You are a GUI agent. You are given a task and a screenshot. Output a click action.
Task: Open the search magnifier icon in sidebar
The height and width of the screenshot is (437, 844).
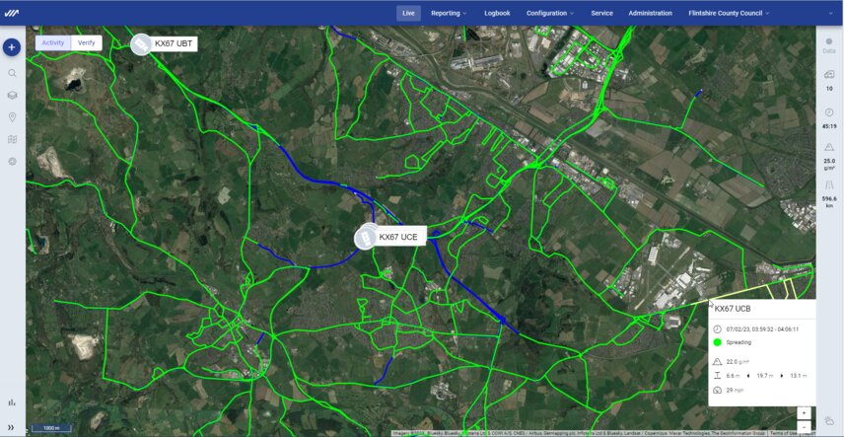12,73
